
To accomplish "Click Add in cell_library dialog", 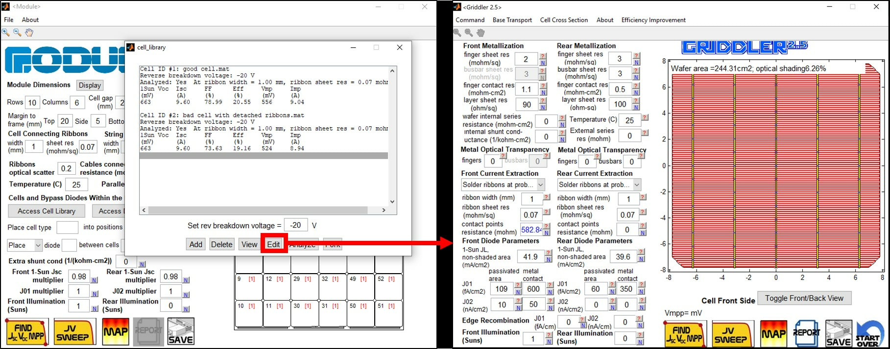I will point(196,244).
